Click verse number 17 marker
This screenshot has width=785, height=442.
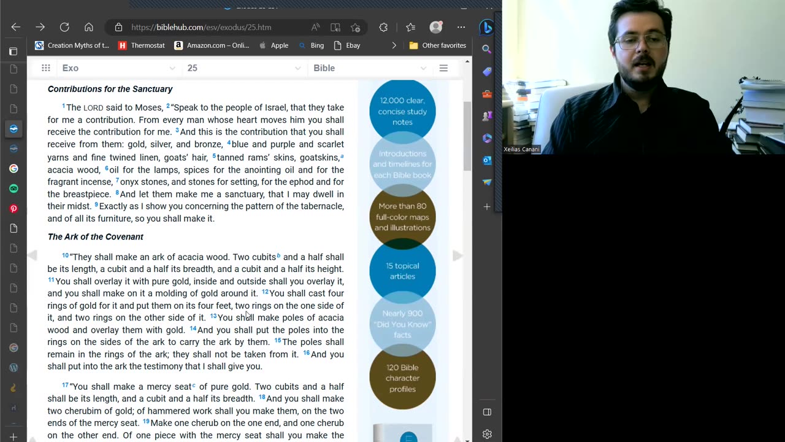tap(66, 385)
